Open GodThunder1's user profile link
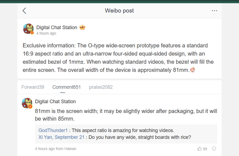The width and height of the screenshot is (239, 156). click(53, 130)
